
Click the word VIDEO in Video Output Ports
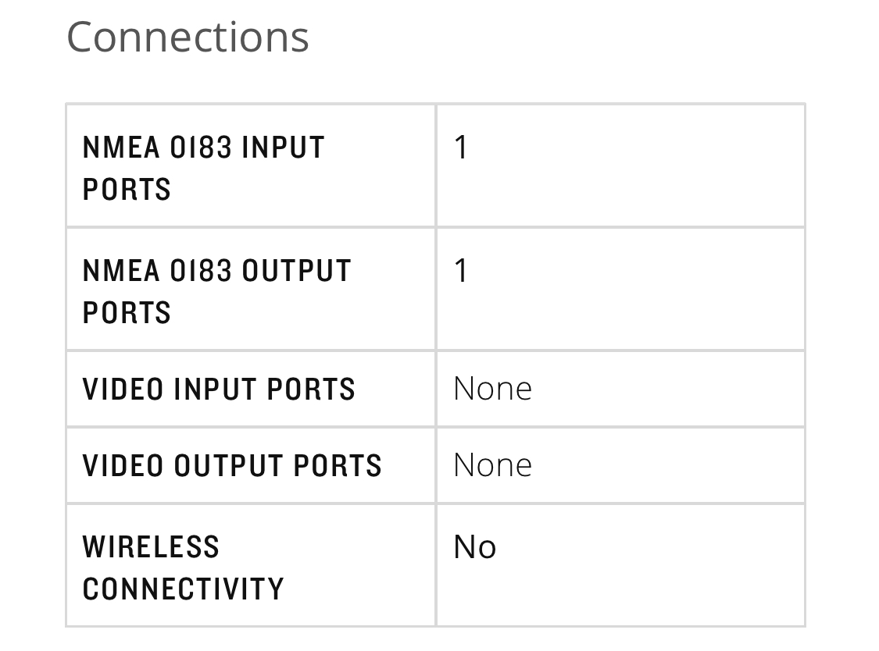coord(123,465)
